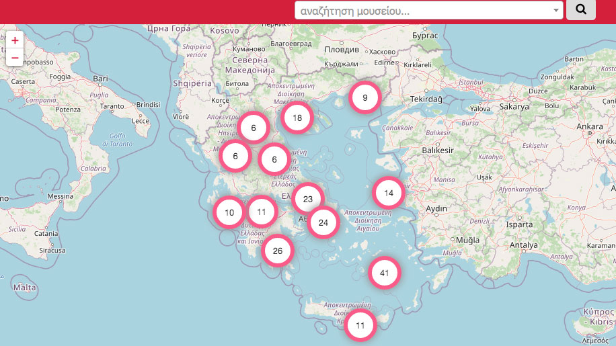
Task: Open the cluster marker labeled 26
Action: coord(278,251)
